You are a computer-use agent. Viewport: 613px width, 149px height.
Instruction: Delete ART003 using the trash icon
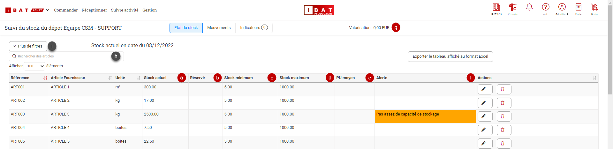(504, 116)
